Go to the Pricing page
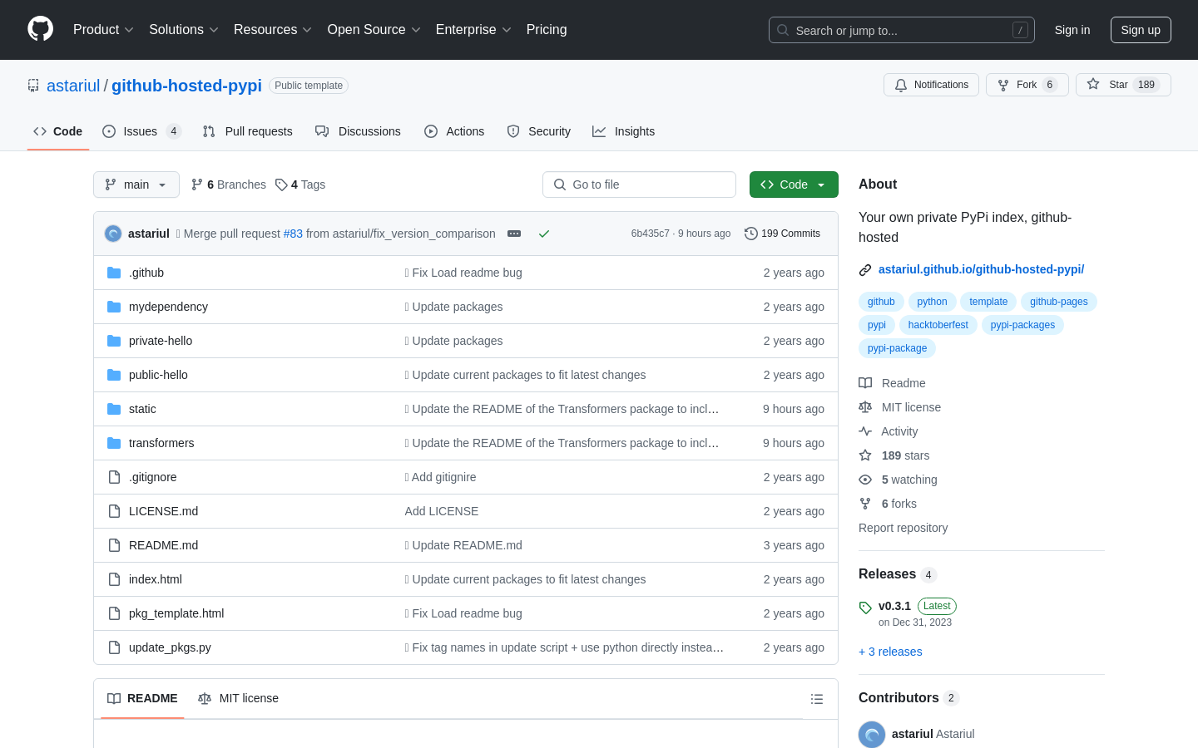The height and width of the screenshot is (748, 1198). 547,30
